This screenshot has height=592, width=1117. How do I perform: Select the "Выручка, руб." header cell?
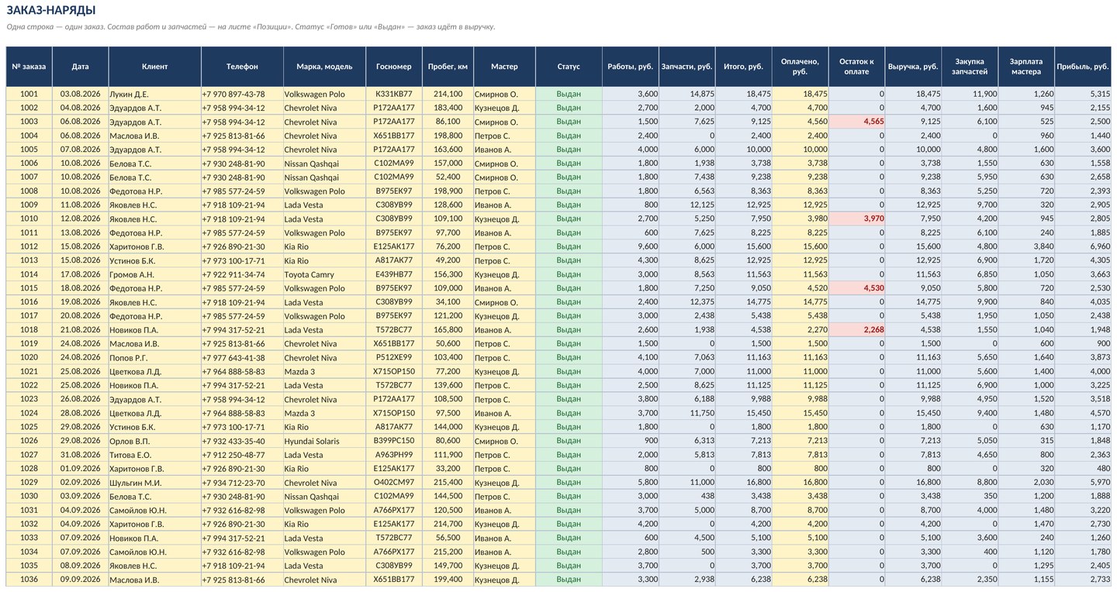pyautogui.click(x=914, y=67)
